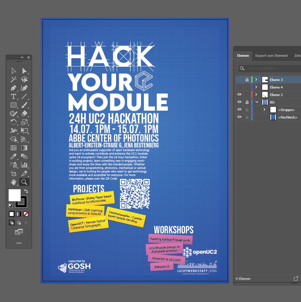Hide the BG layer
This screenshot has width=301, height=302.
[239, 102]
